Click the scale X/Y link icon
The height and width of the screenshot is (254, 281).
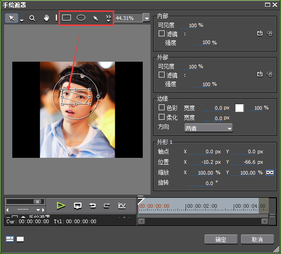click(270, 173)
